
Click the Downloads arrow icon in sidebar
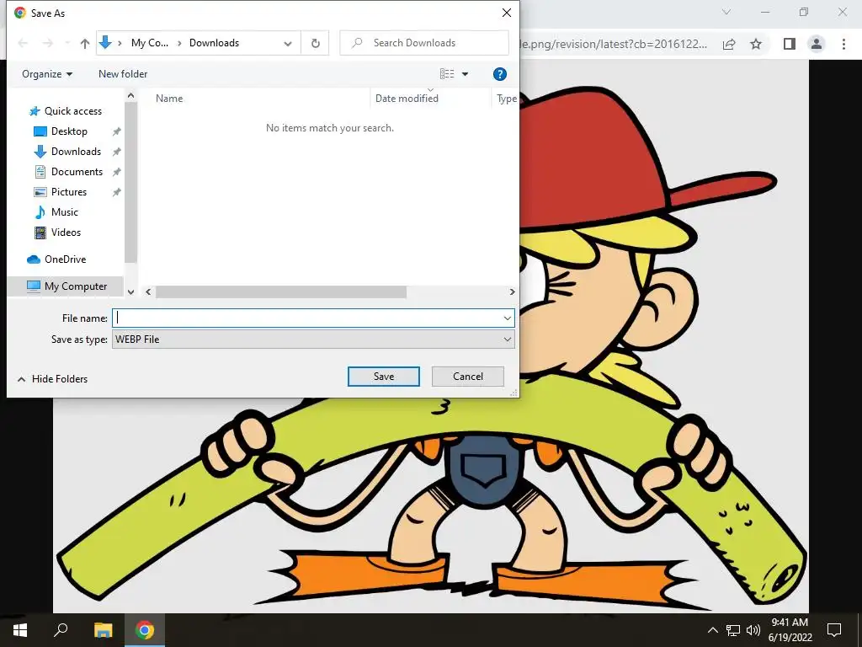pos(40,152)
